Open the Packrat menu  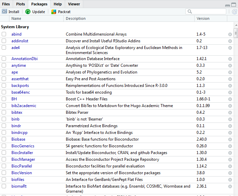coord(60,12)
